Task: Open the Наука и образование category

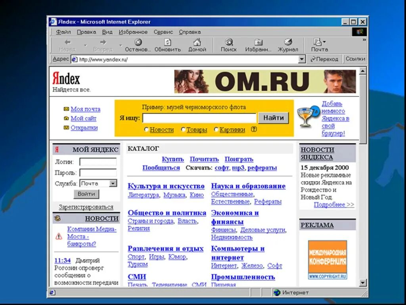Action: coord(248,186)
